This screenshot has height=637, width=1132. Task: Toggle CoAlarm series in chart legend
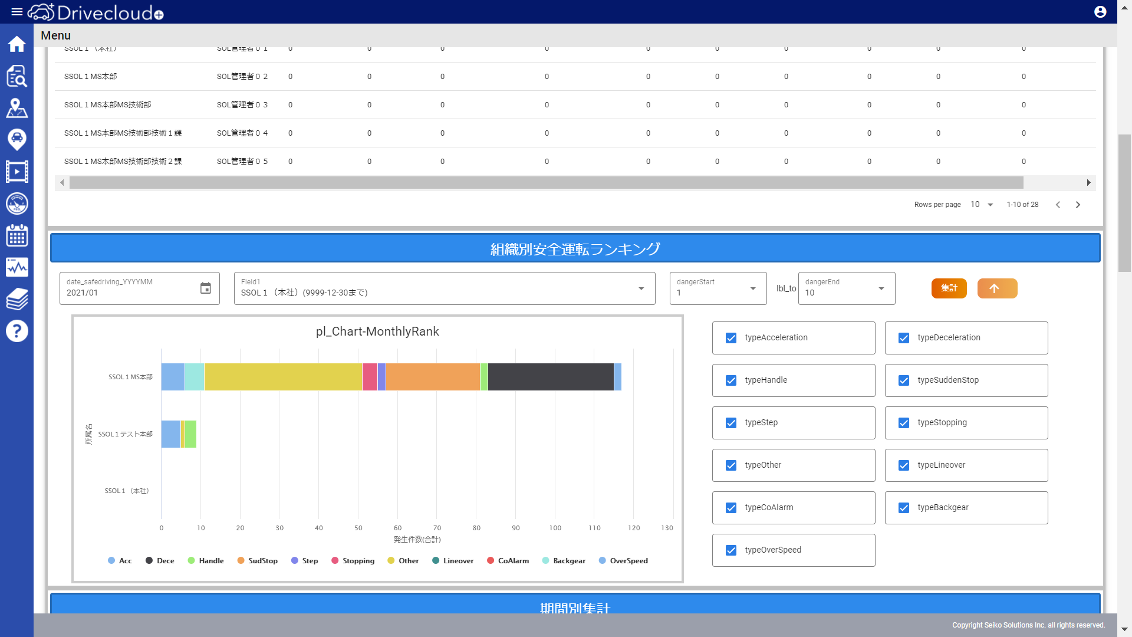(508, 560)
